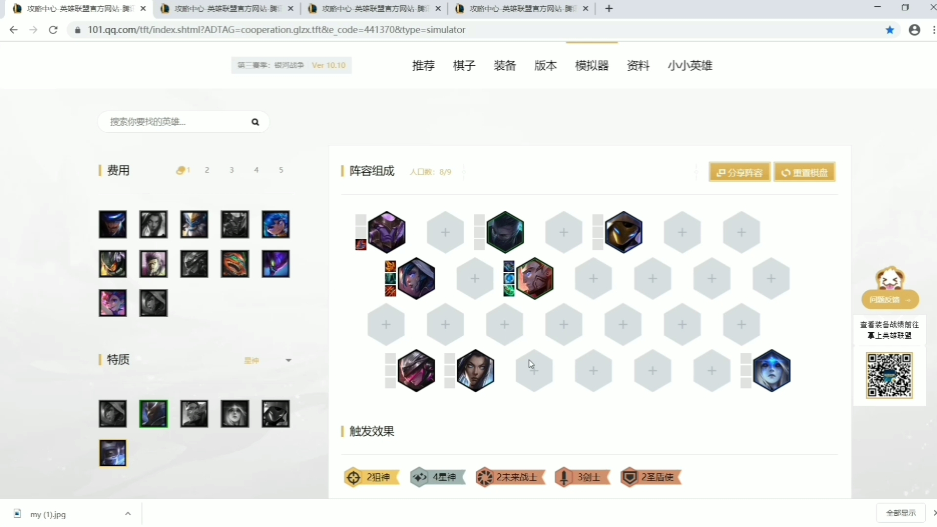Click the search magnifier icon

click(255, 122)
